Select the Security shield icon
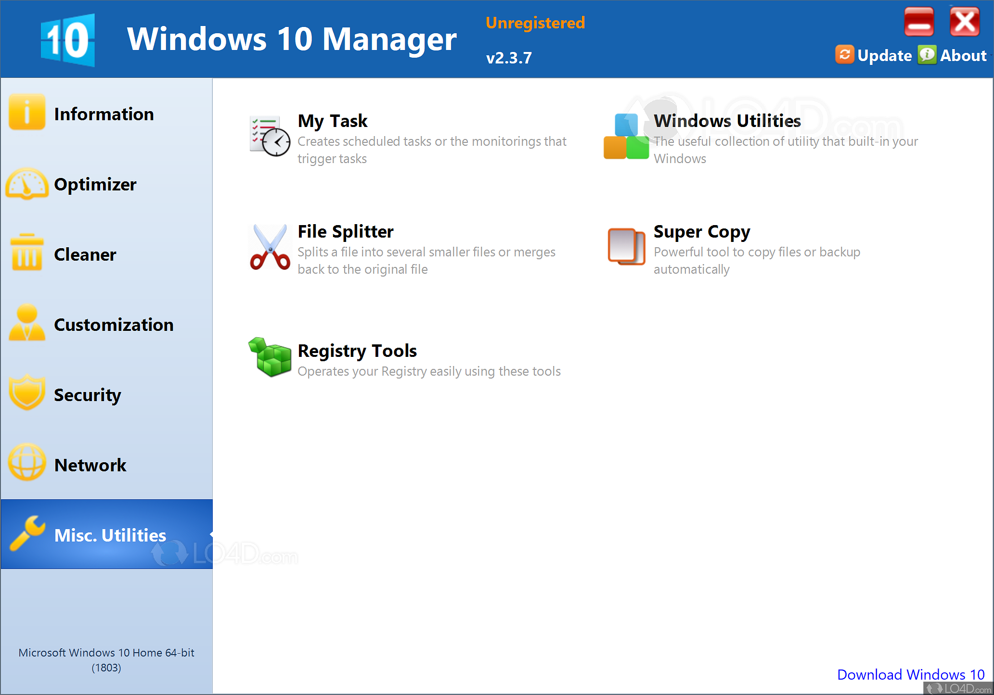 pos(27,393)
